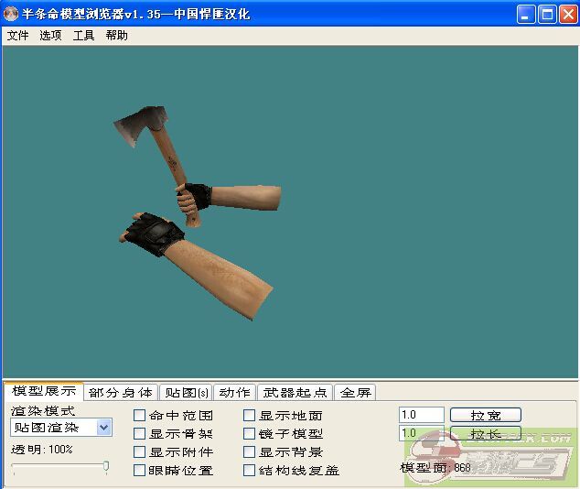Screen dimensions: 580x489
Task: Expand the 渲染模式 dropdown
Action: coord(103,428)
